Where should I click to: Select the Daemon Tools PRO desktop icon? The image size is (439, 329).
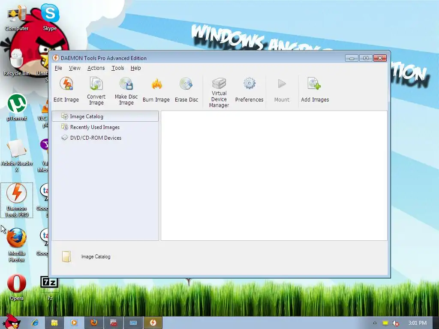pyautogui.click(x=17, y=200)
